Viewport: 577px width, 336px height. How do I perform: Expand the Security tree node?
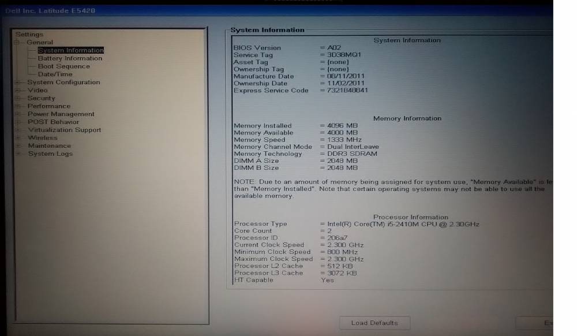click(17, 98)
